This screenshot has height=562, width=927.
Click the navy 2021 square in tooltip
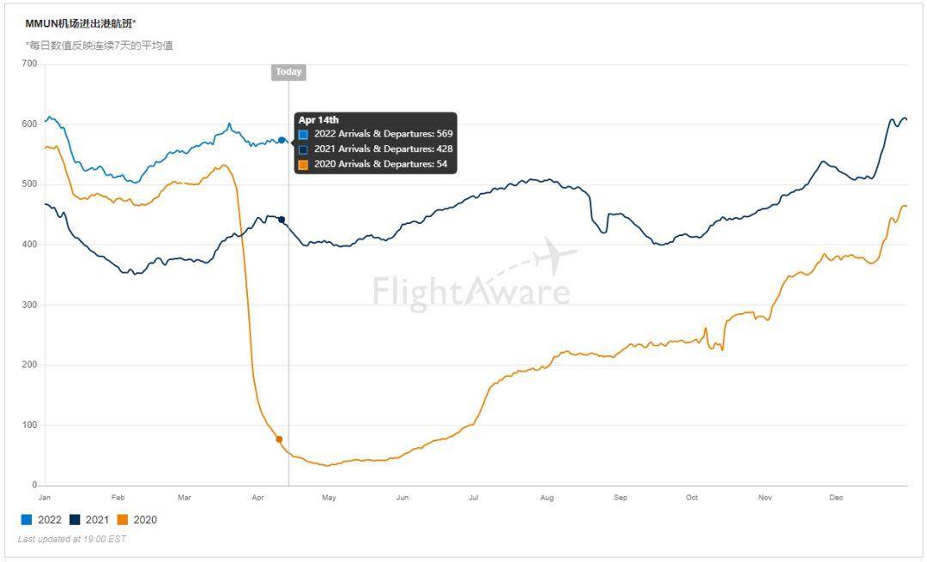coord(304,149)
